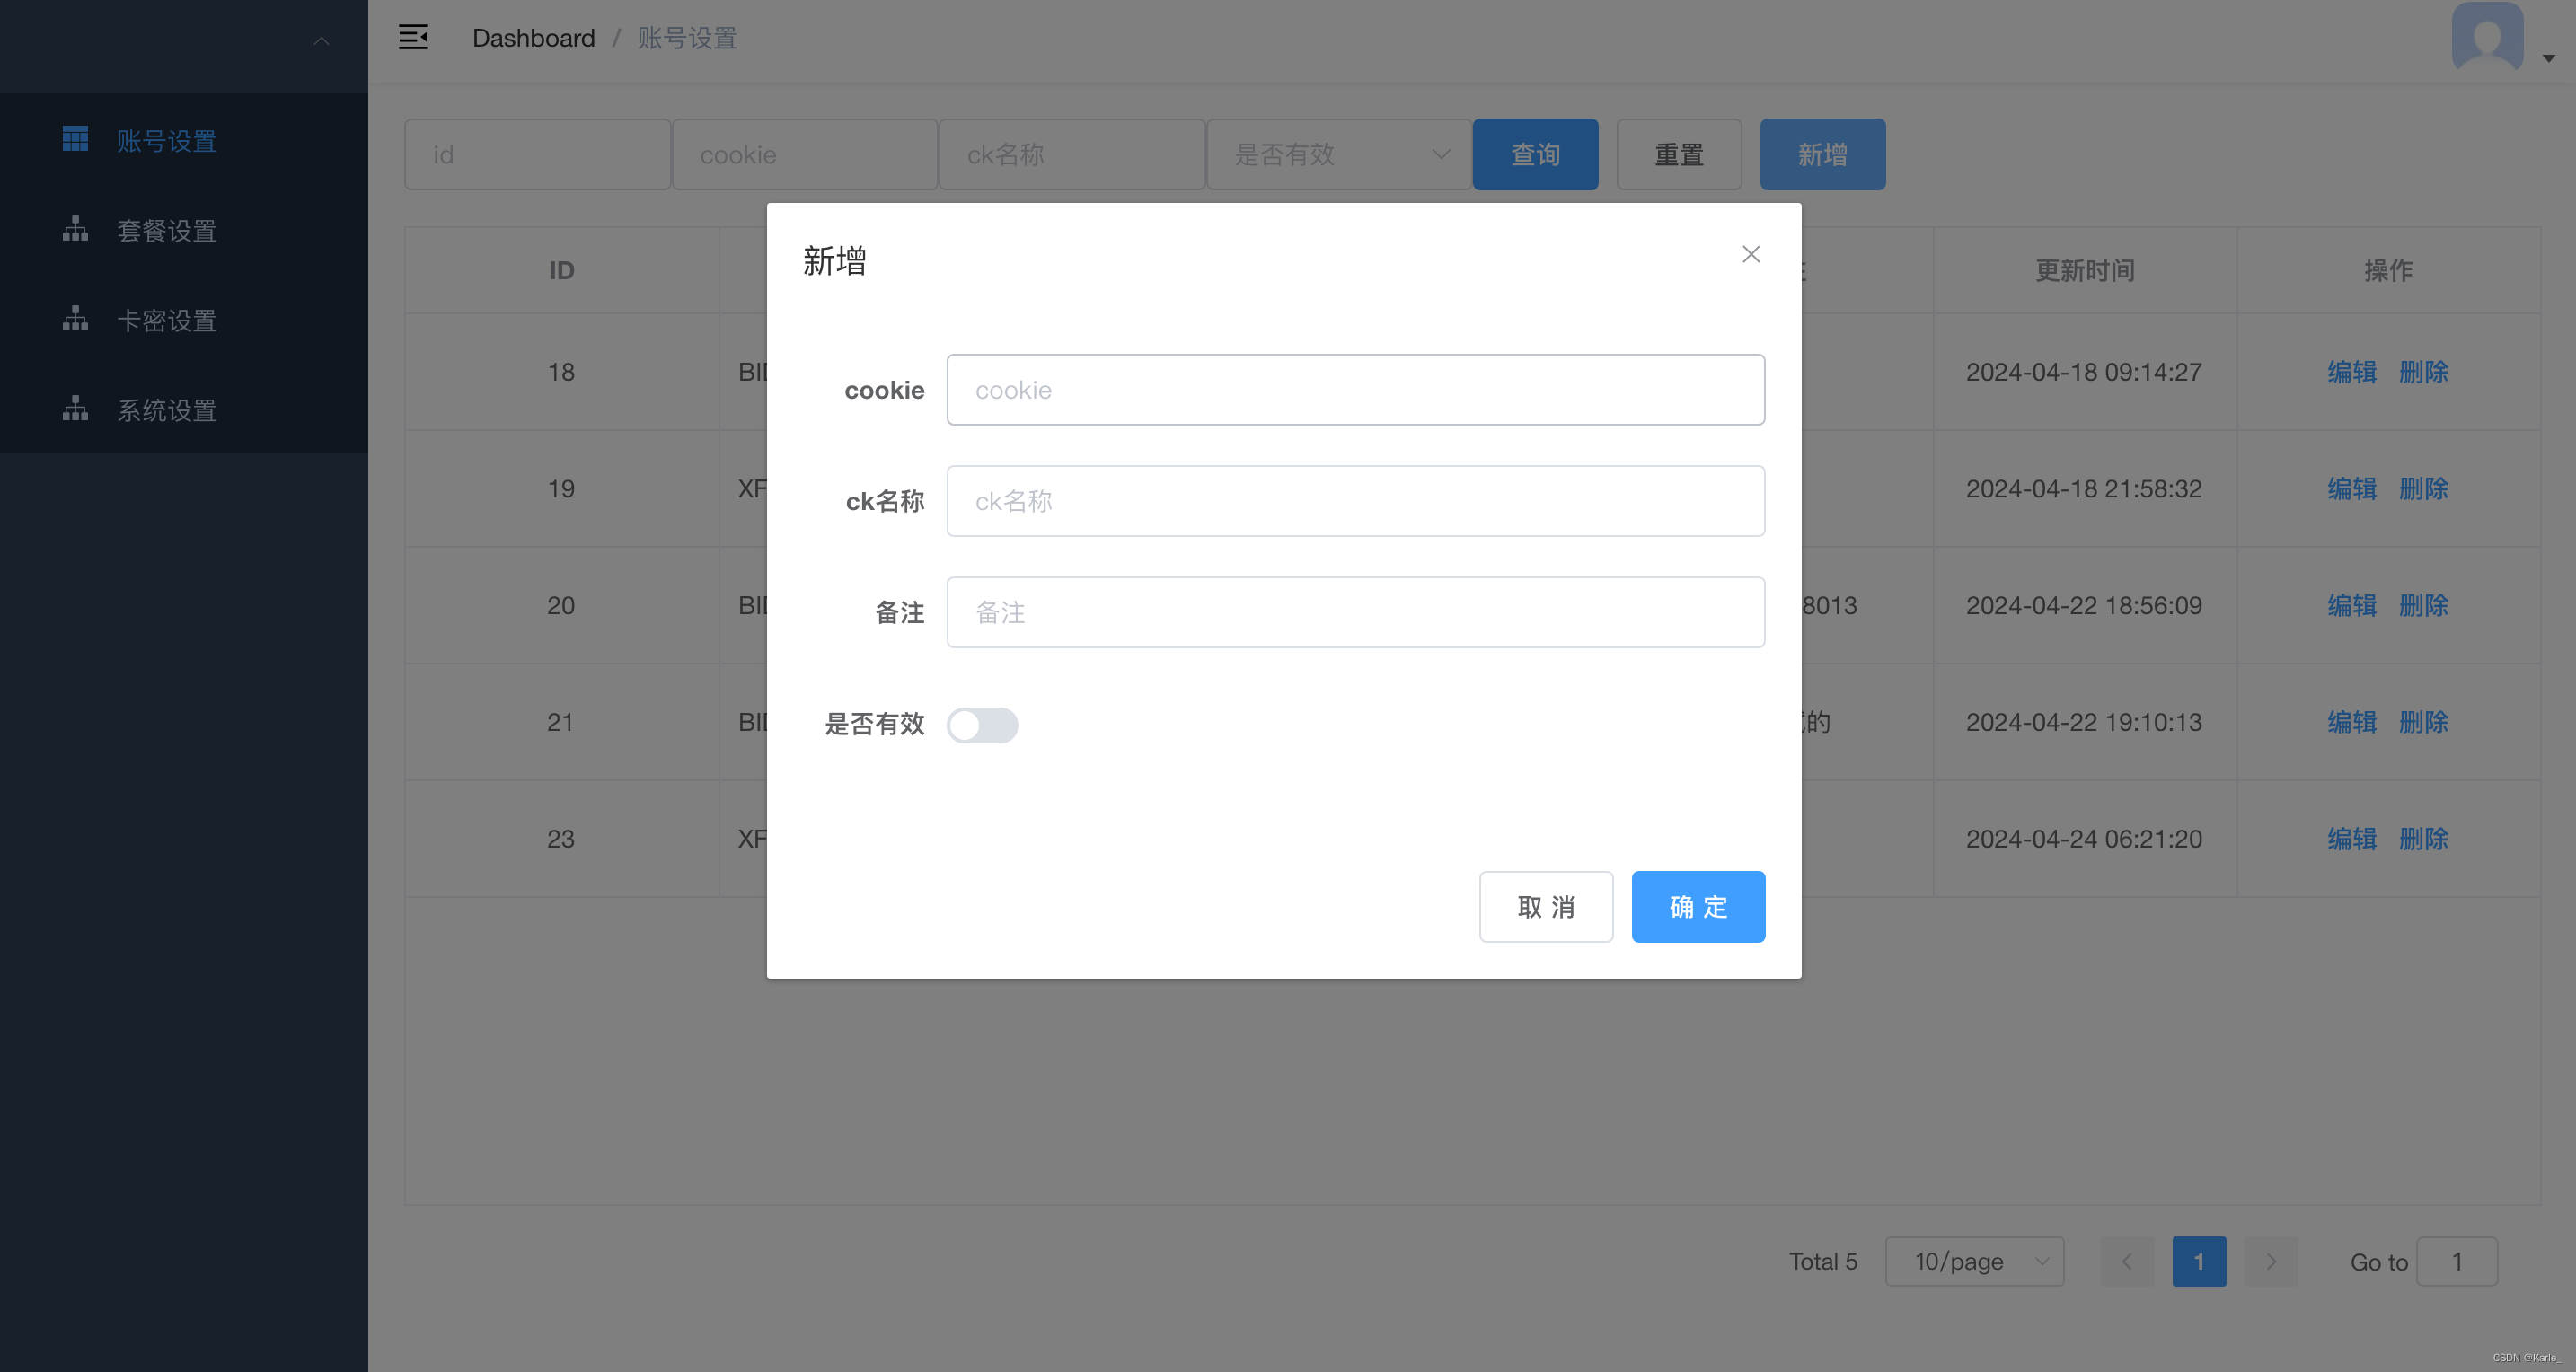Click timestamp 2024-04-24 06:21:20

point(2084,839)
